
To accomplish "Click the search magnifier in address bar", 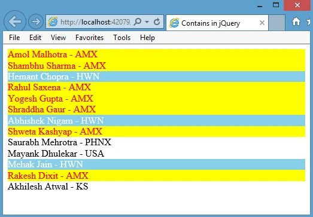I will pyautogui.click(x=137, y=22).
